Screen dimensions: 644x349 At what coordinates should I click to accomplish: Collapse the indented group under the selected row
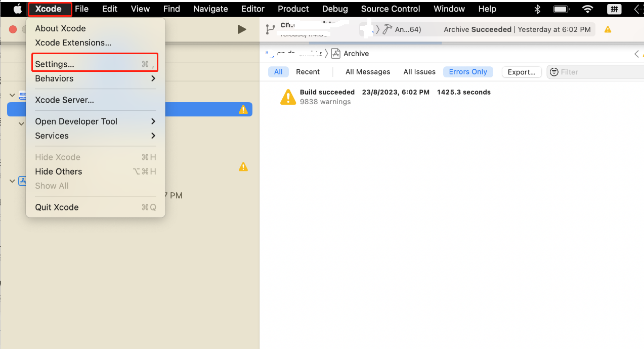[21, 123]
